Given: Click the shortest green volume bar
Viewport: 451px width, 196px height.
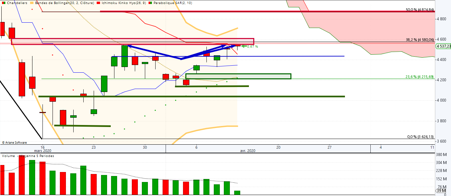Looking at the screenshot, I should coord(237,193).
